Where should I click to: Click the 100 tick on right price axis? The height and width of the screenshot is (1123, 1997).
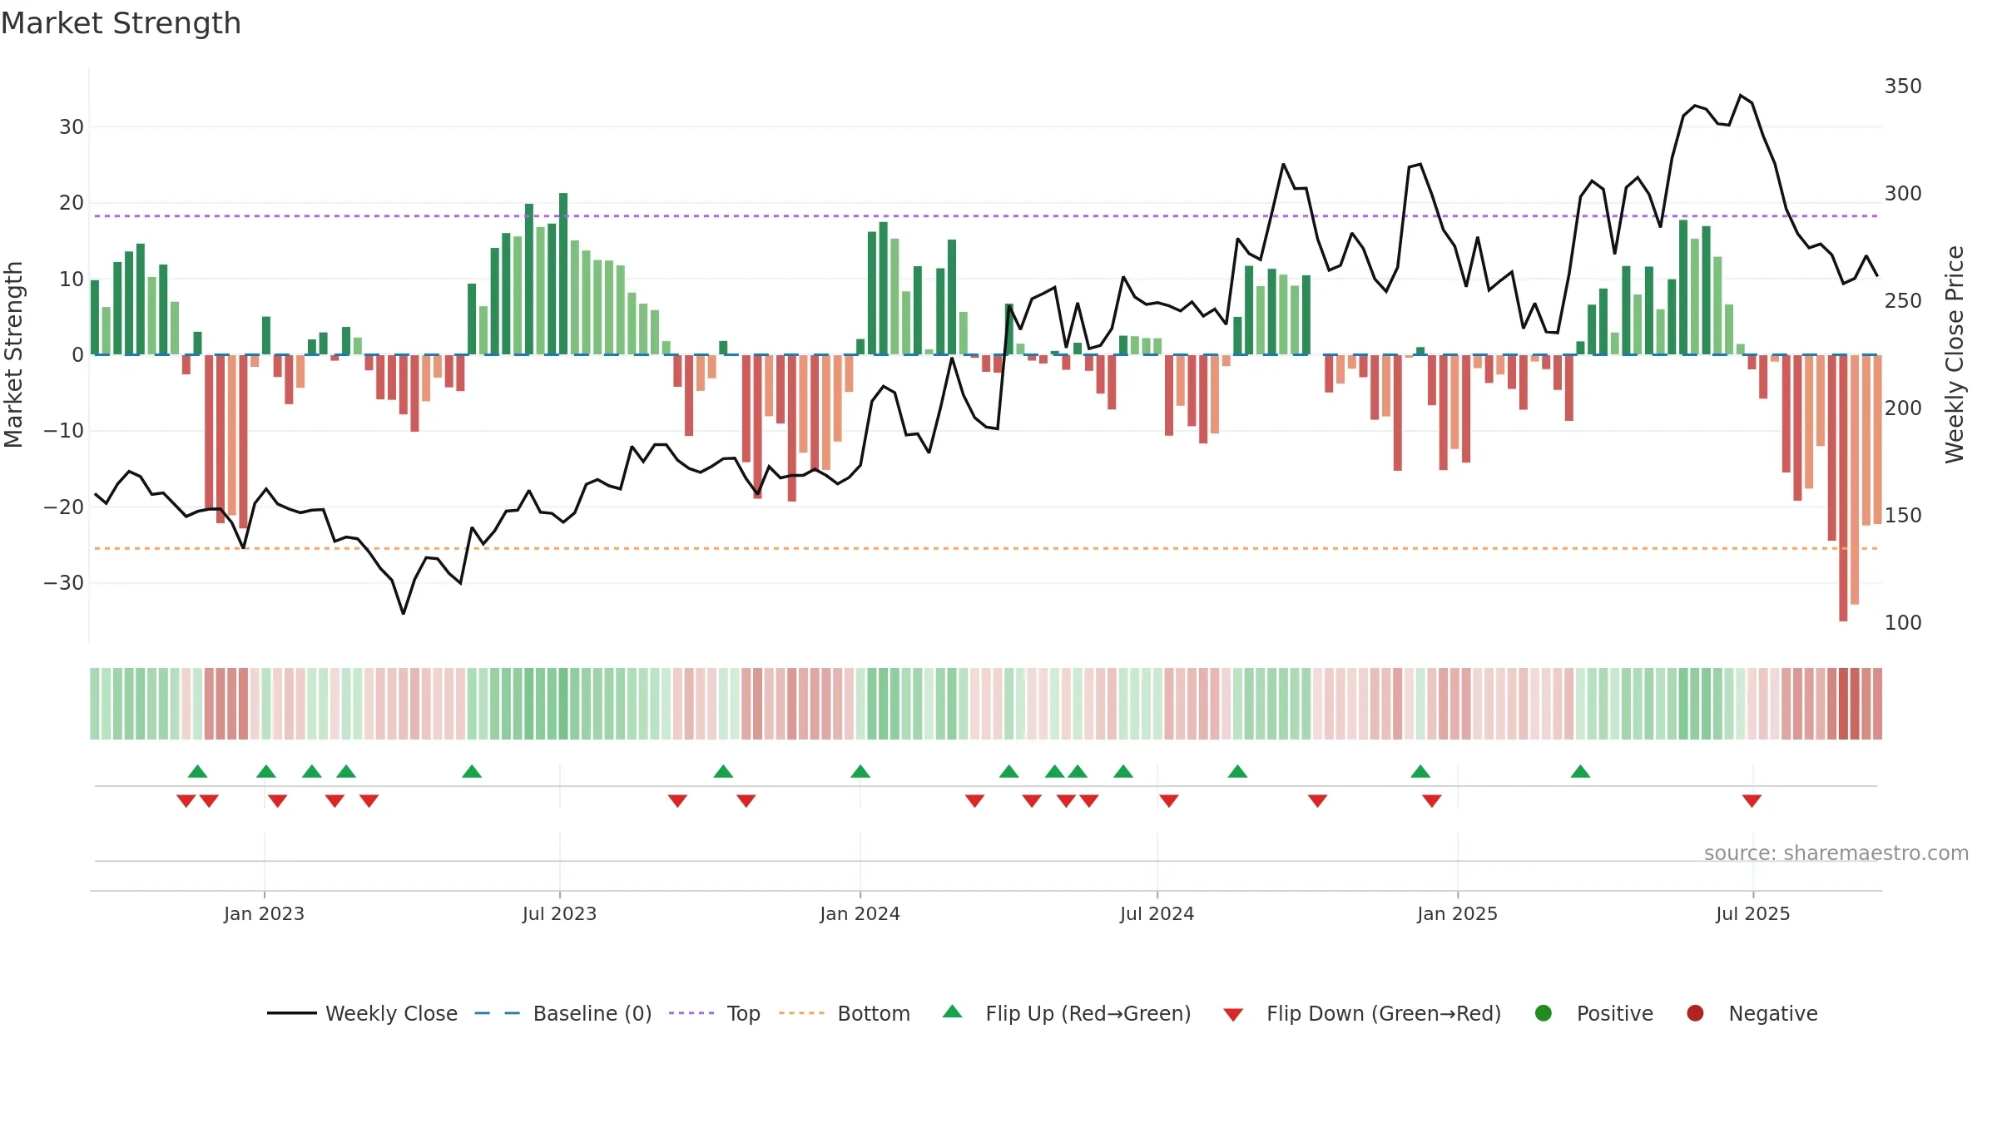click(1903, 622)
